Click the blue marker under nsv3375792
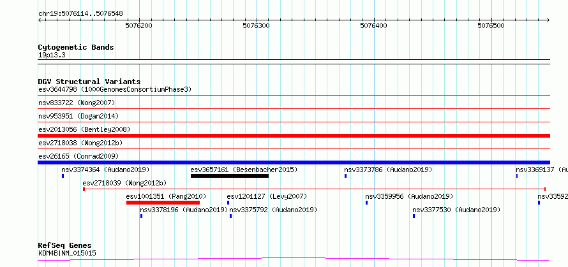 [231, 216]
